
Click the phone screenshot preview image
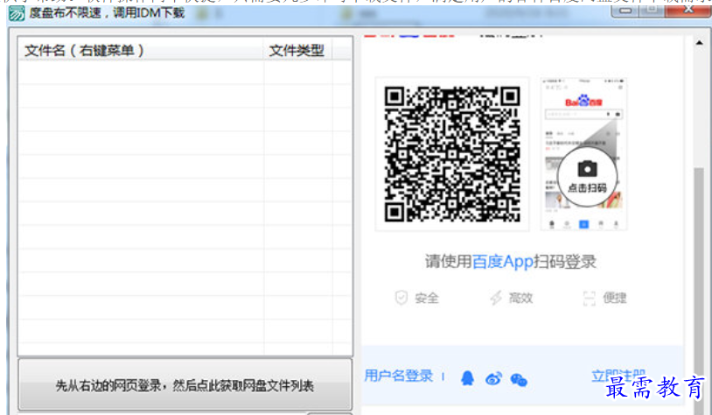[x=584, y=154]
